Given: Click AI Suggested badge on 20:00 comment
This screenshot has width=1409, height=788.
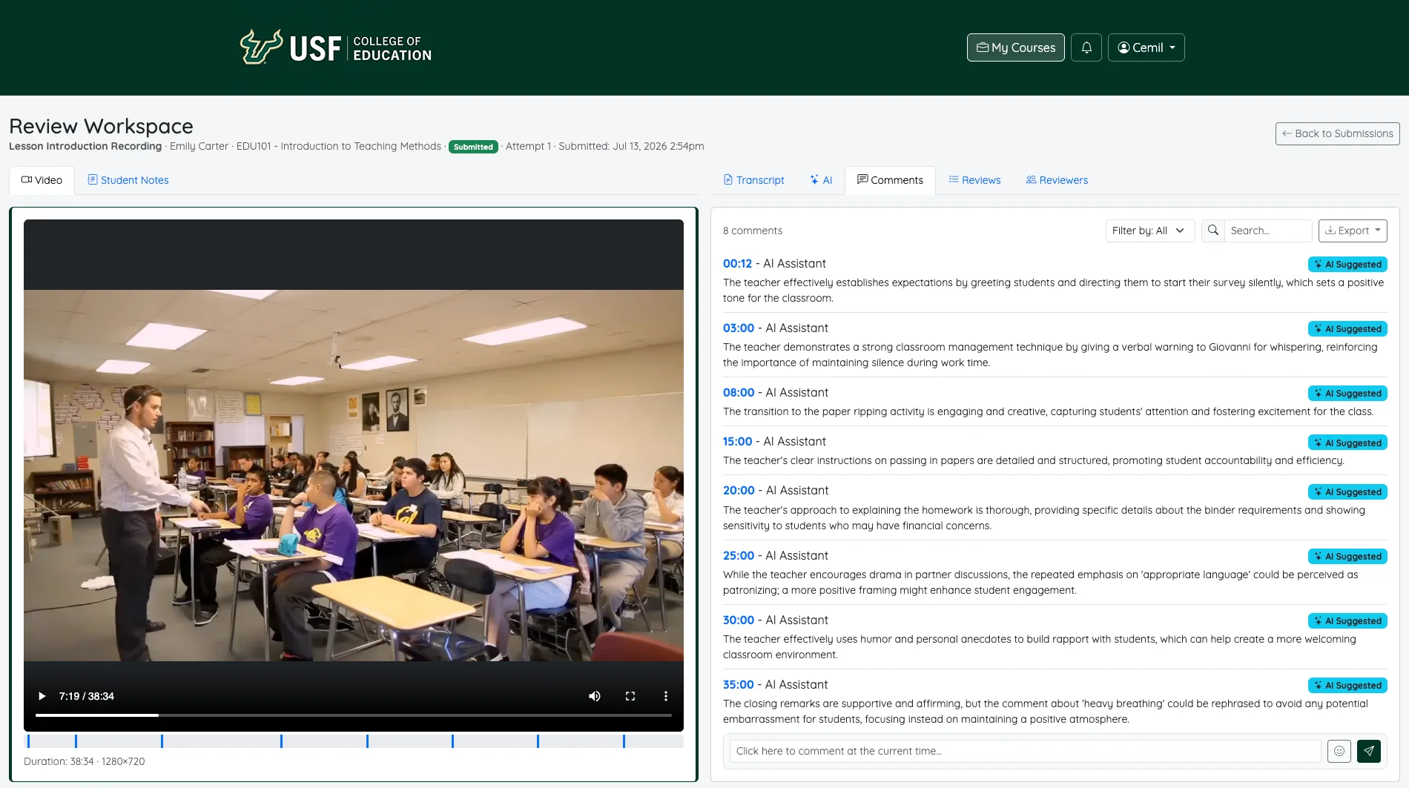Looking at the screenshot, I should point(1347,492).
